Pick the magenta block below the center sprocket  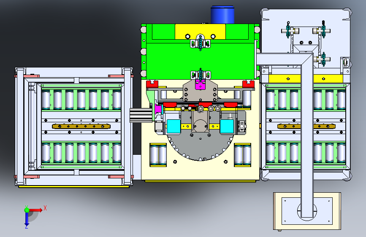[x=200, y=84]
